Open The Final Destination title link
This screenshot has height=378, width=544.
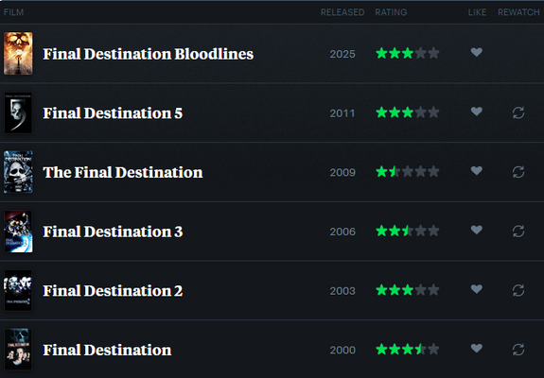pos(123,173)
